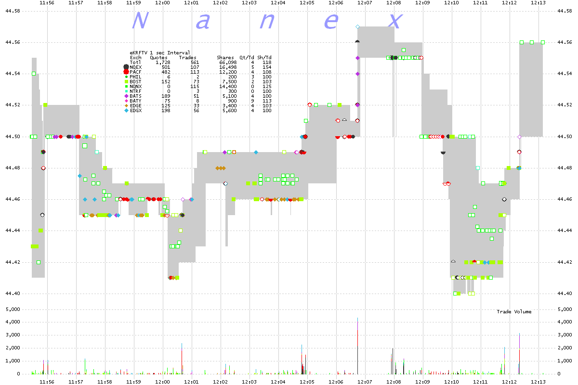578x385 pixels.
Task: Click the 44.40 price label on left axis
Action: [13, 294]
